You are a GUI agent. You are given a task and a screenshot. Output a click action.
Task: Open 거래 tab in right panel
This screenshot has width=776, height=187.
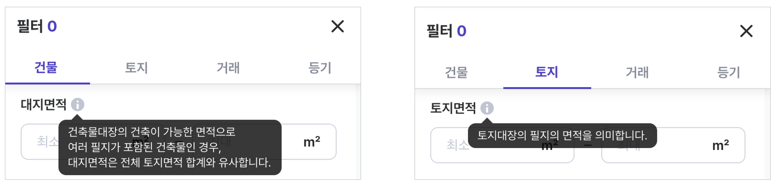coord(637,72)
